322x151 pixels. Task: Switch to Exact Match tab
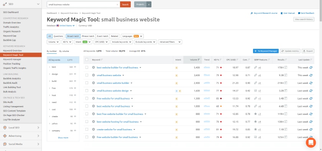pos(102,36)
